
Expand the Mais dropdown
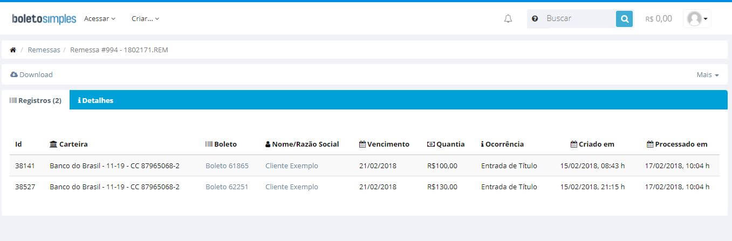click(708, 75)
